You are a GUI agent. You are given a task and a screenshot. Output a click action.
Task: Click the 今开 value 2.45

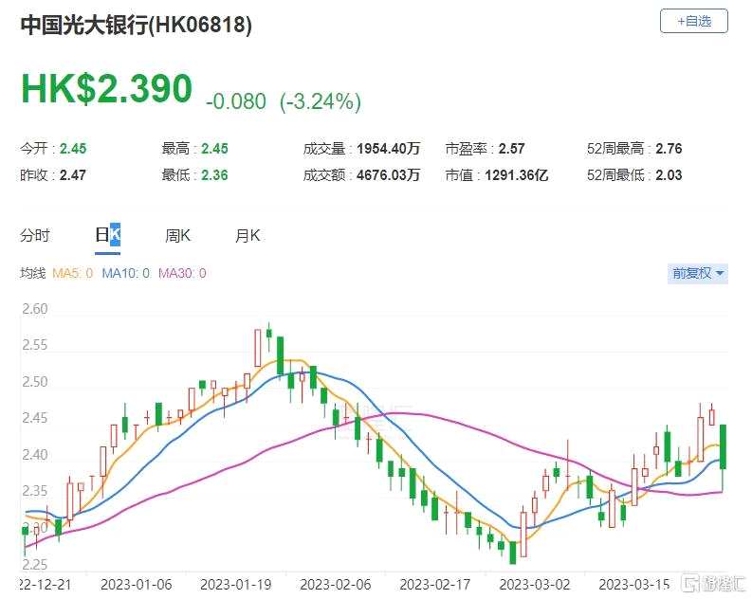click(x=73, y=149)
